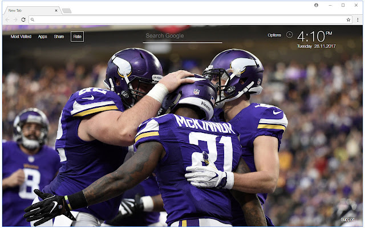Focus the Search Google field
365x228 pixels.
coord(182,36)
